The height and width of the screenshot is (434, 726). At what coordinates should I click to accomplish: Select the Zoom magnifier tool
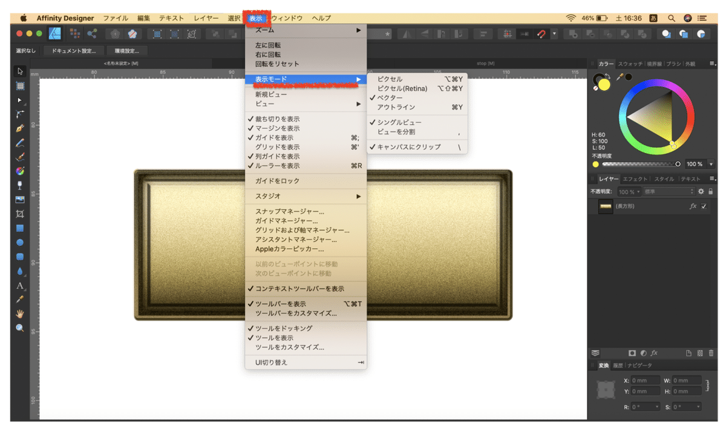tap(20, 328)
